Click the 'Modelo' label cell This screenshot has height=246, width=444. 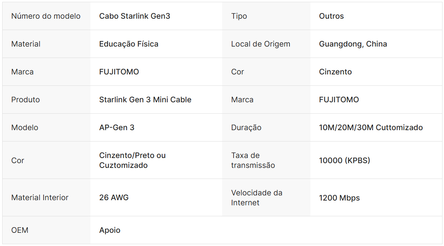pyautogui.click(x=25, y=128)
